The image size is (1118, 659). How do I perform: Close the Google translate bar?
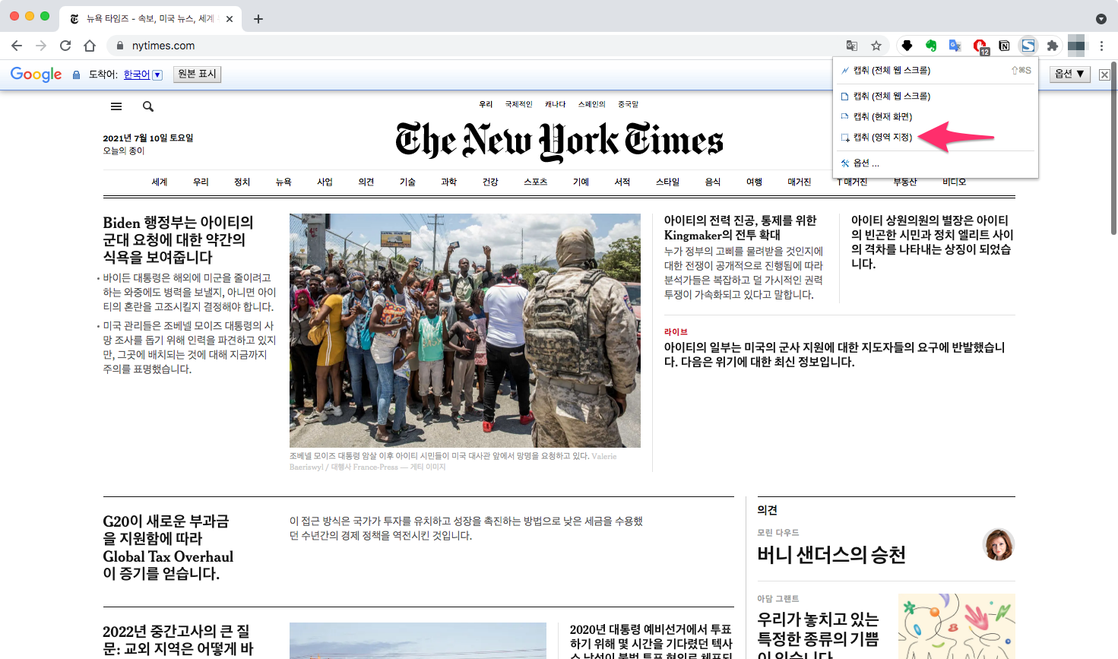[x=1104, y=74]
